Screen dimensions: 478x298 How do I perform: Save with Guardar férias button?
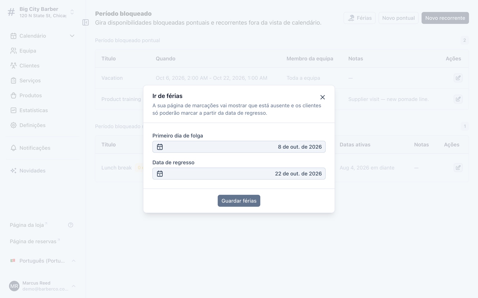click(x=239, y=201)
